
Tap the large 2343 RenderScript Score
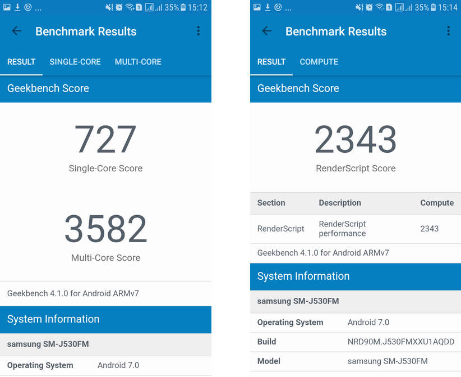pos(356,140)
